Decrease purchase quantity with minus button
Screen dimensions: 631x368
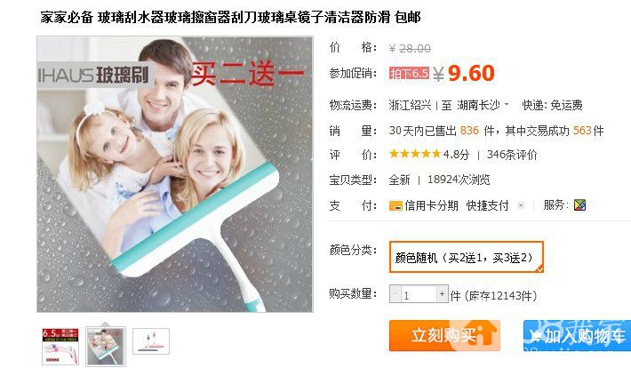point(395,294)
